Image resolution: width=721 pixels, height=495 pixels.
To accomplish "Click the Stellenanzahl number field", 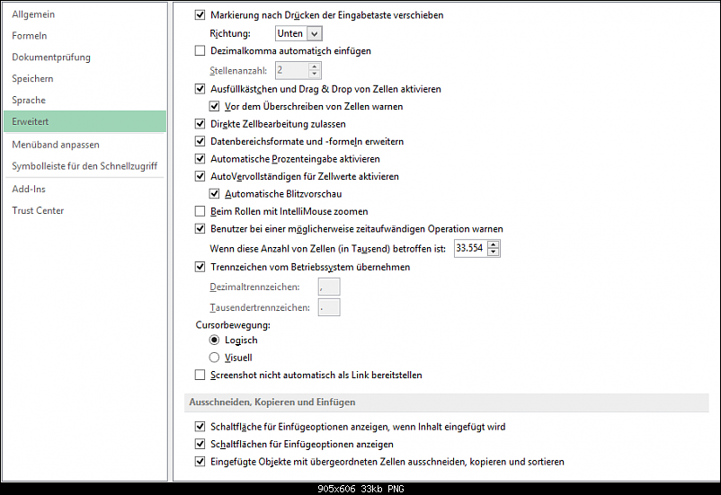I will (292, 70).
